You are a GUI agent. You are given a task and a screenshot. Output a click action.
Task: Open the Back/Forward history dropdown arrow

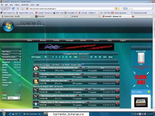10,9
